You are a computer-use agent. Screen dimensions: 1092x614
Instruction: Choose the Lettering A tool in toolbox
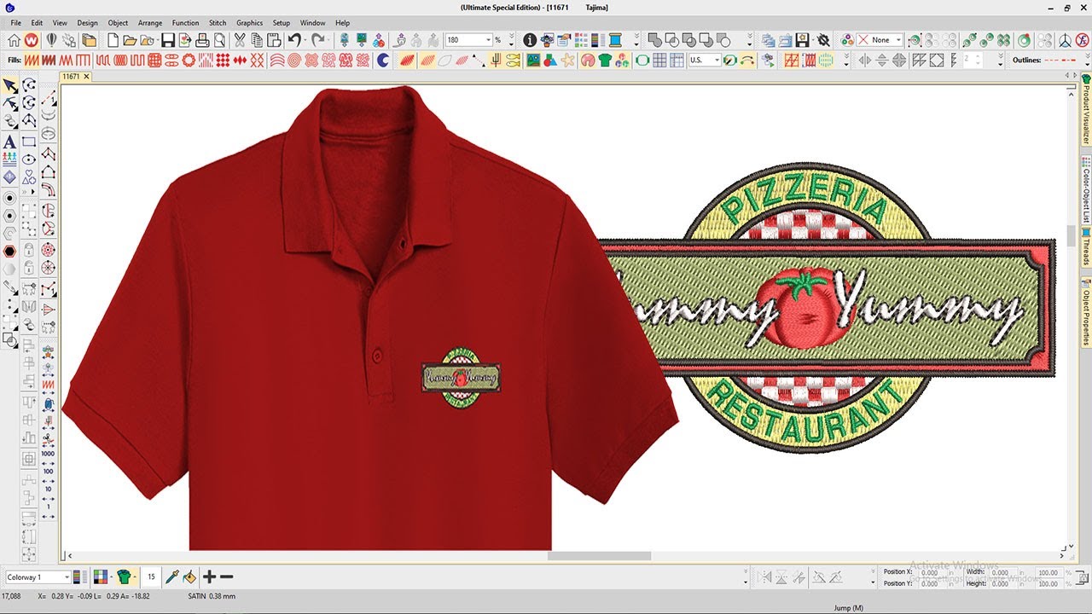point(9,142)
